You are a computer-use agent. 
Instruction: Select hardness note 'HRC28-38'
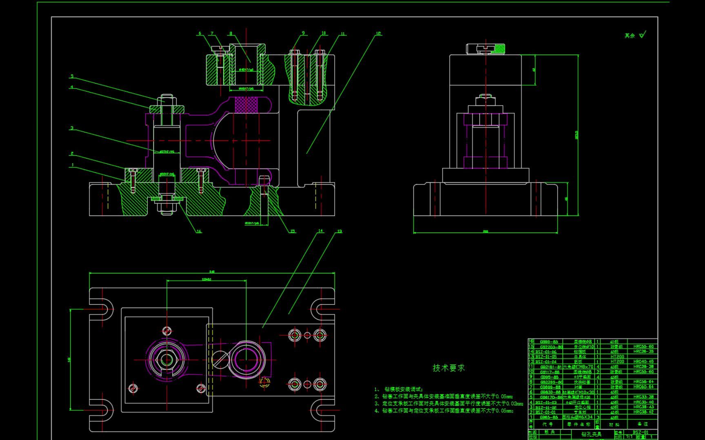click(x=644, y=367)
